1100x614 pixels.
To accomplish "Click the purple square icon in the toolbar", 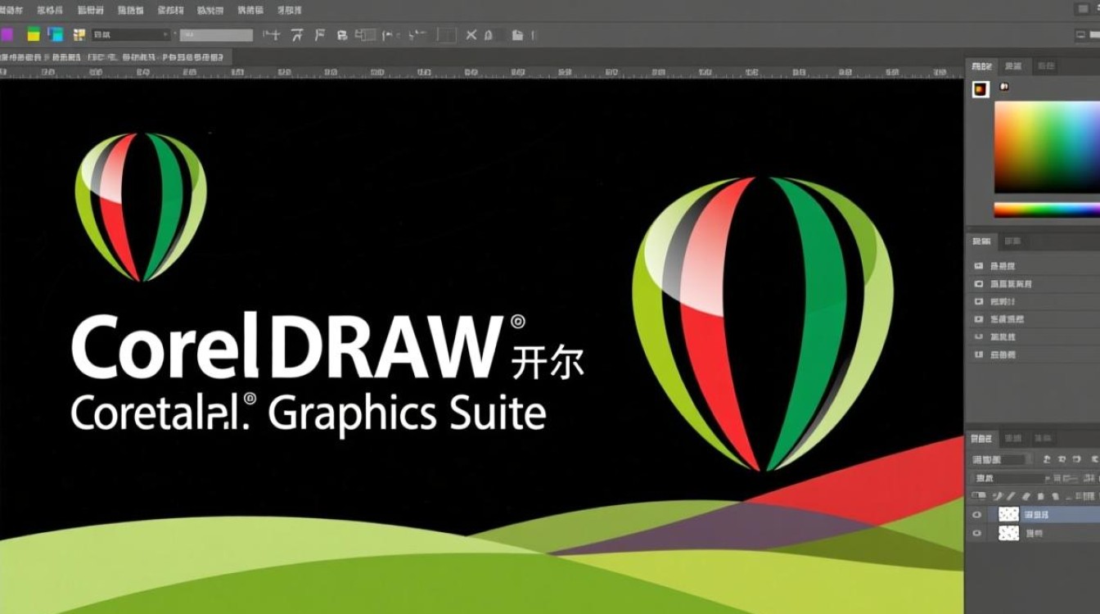I will pyautogui.click(x=6, y=34).
